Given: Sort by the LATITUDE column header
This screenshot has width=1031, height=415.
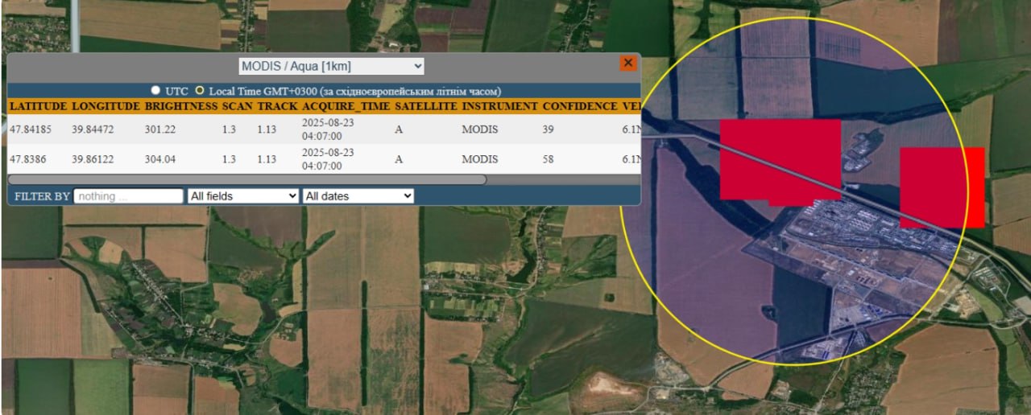Looking at the screenshot, I should (x=38, y=106).
